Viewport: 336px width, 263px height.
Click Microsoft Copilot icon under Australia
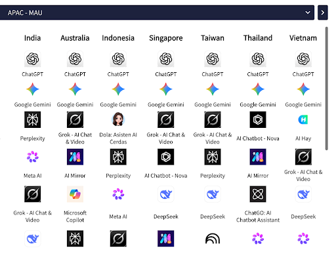[x=75, y=194]
